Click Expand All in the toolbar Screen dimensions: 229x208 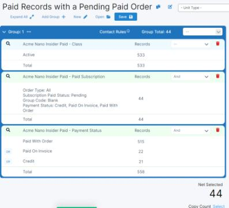point(22,17)
